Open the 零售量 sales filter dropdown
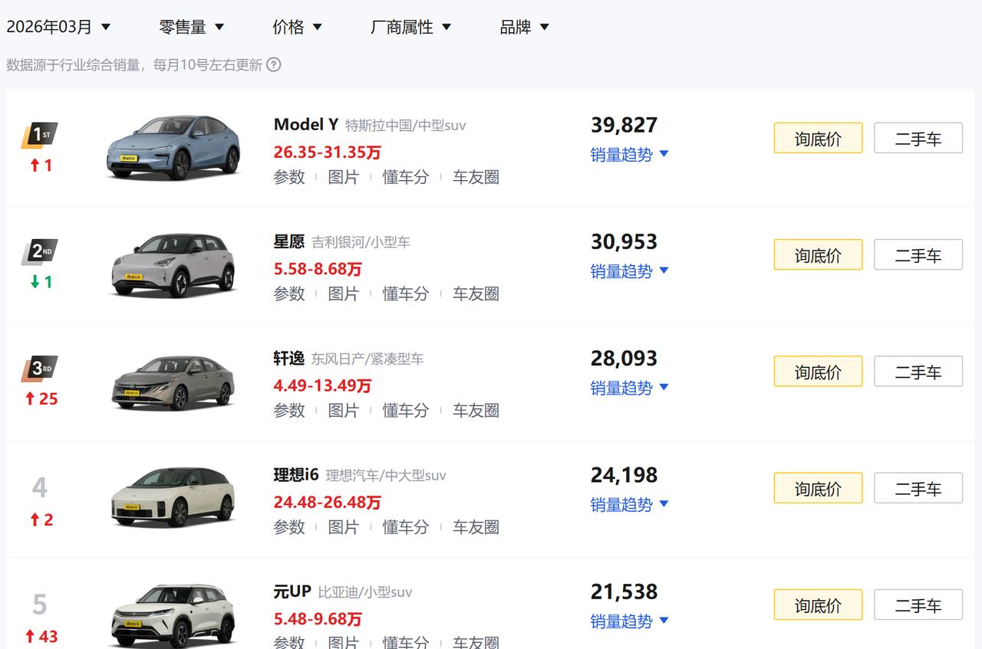 pos(192,25)
